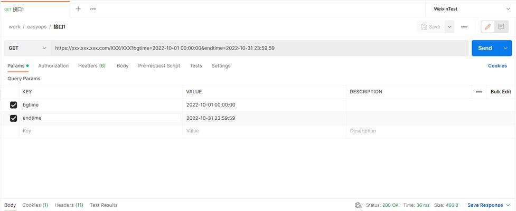Open the Pre-request Script tab

pyautogui.click(x=159, y=66)
